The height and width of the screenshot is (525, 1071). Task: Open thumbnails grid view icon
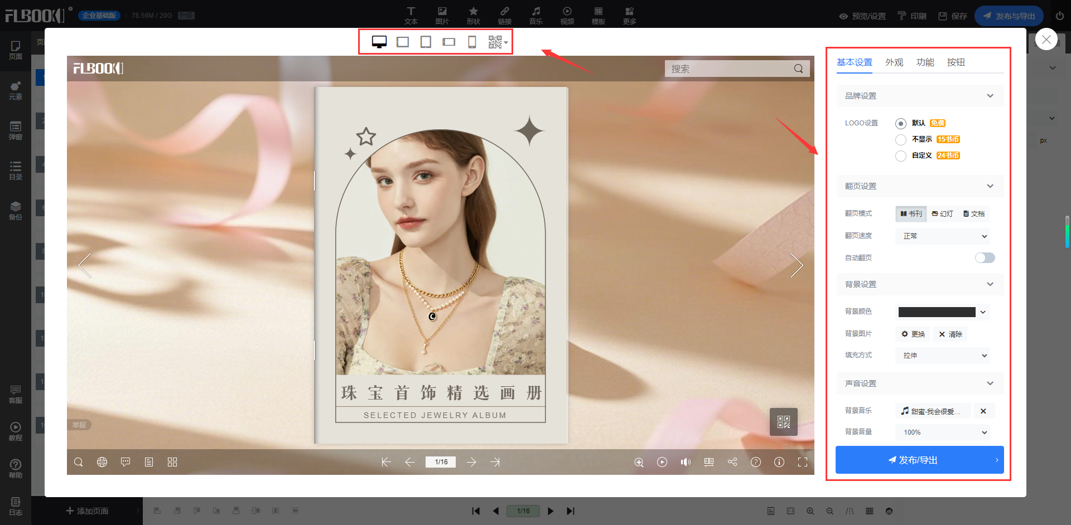point(172,462)
